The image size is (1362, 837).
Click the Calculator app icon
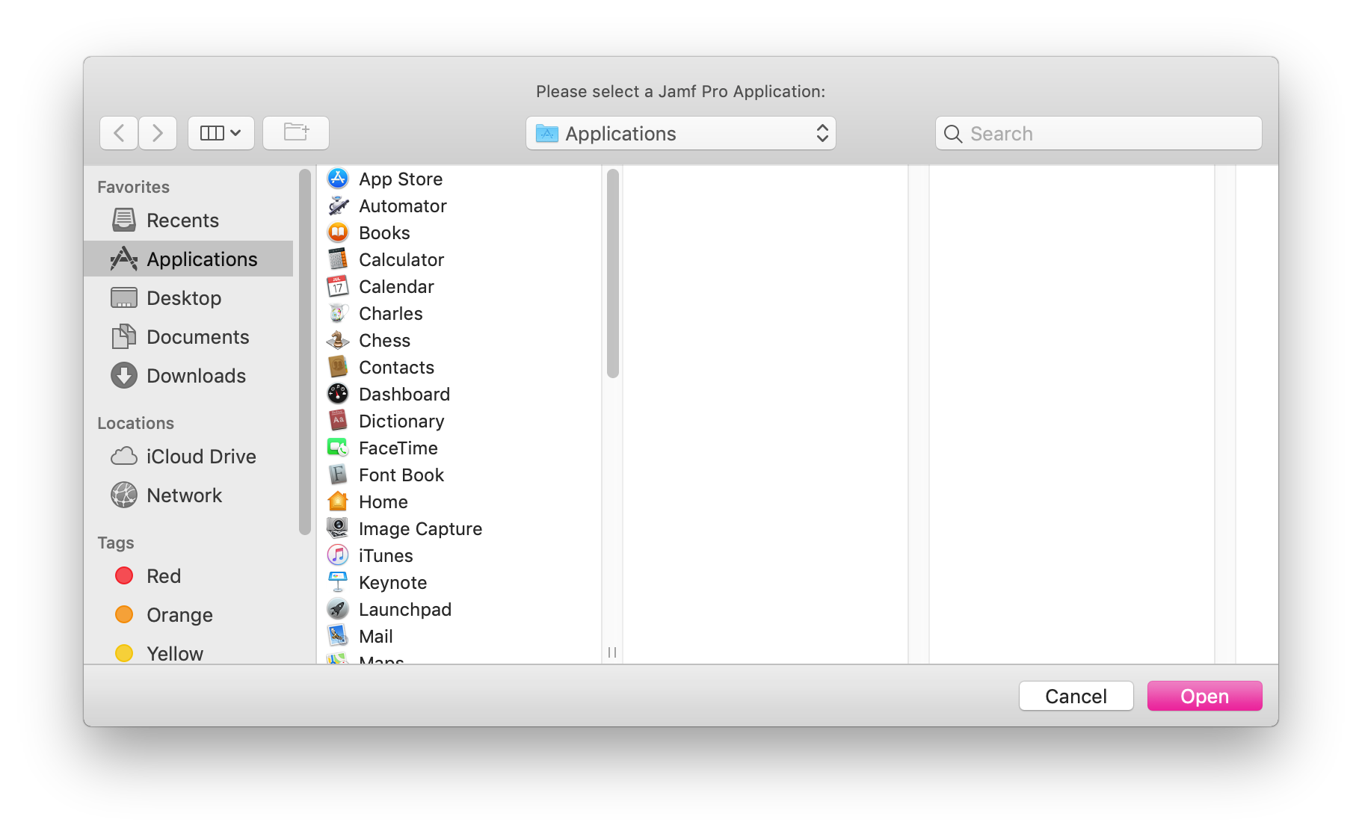(338, 259)
